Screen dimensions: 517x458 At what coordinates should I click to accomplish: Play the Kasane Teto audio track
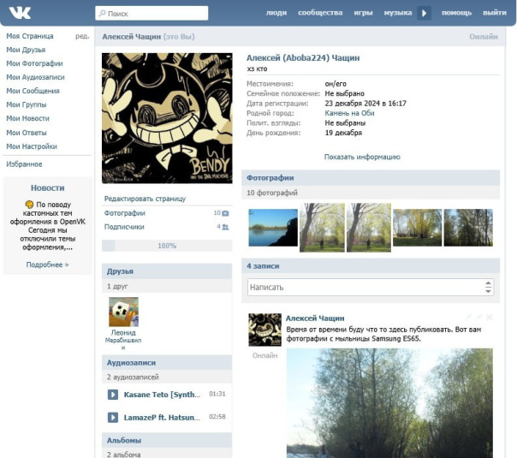[113, 395]
